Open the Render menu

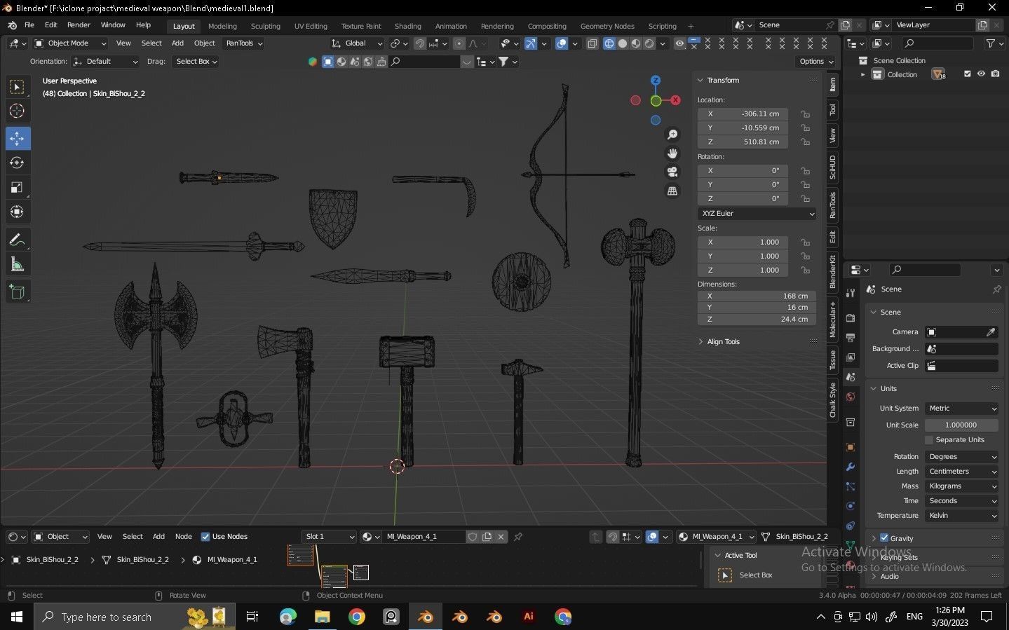tap(78, 25)
